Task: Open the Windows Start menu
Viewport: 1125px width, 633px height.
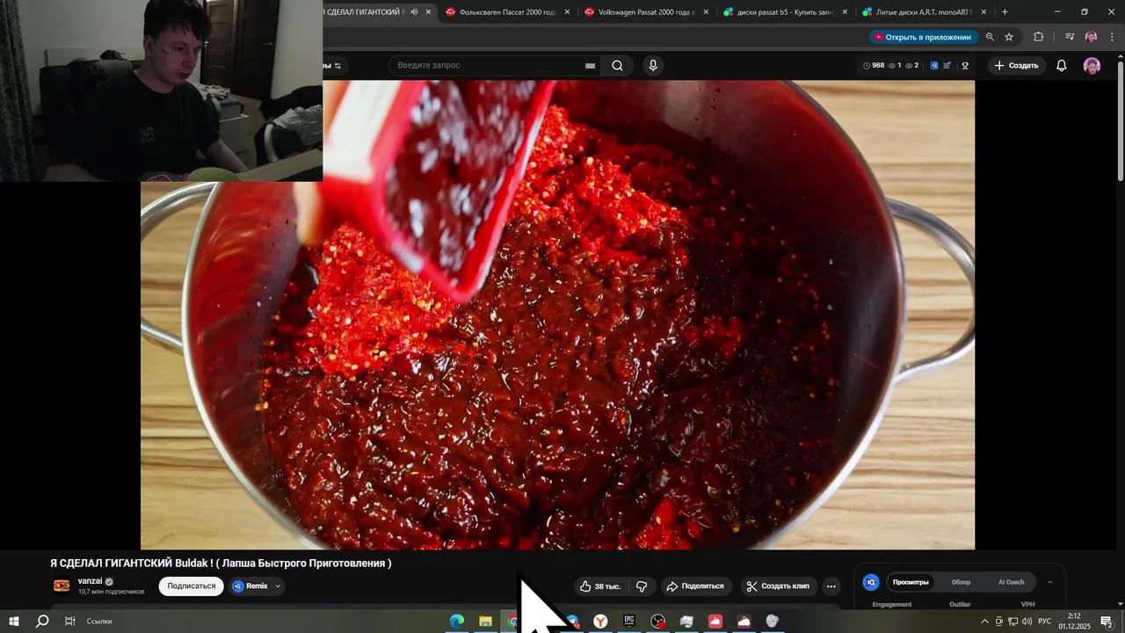Action: point(14,622)
